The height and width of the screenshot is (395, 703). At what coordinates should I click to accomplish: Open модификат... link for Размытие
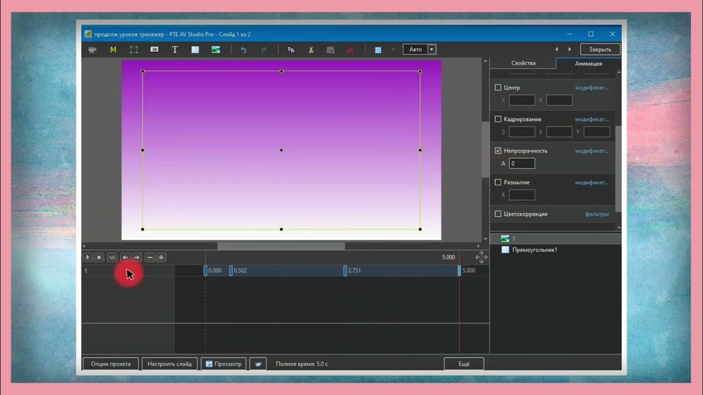pyautogui.click(x=592, y=182)
